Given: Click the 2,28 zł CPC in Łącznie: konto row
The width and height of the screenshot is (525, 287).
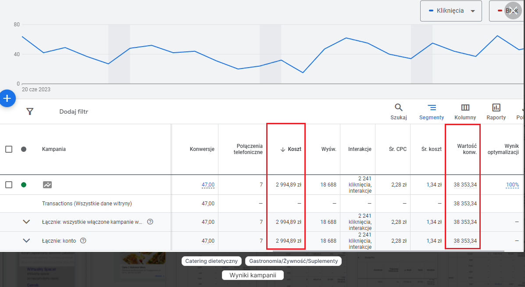Looking at the screenshot, I should [399, 240].
